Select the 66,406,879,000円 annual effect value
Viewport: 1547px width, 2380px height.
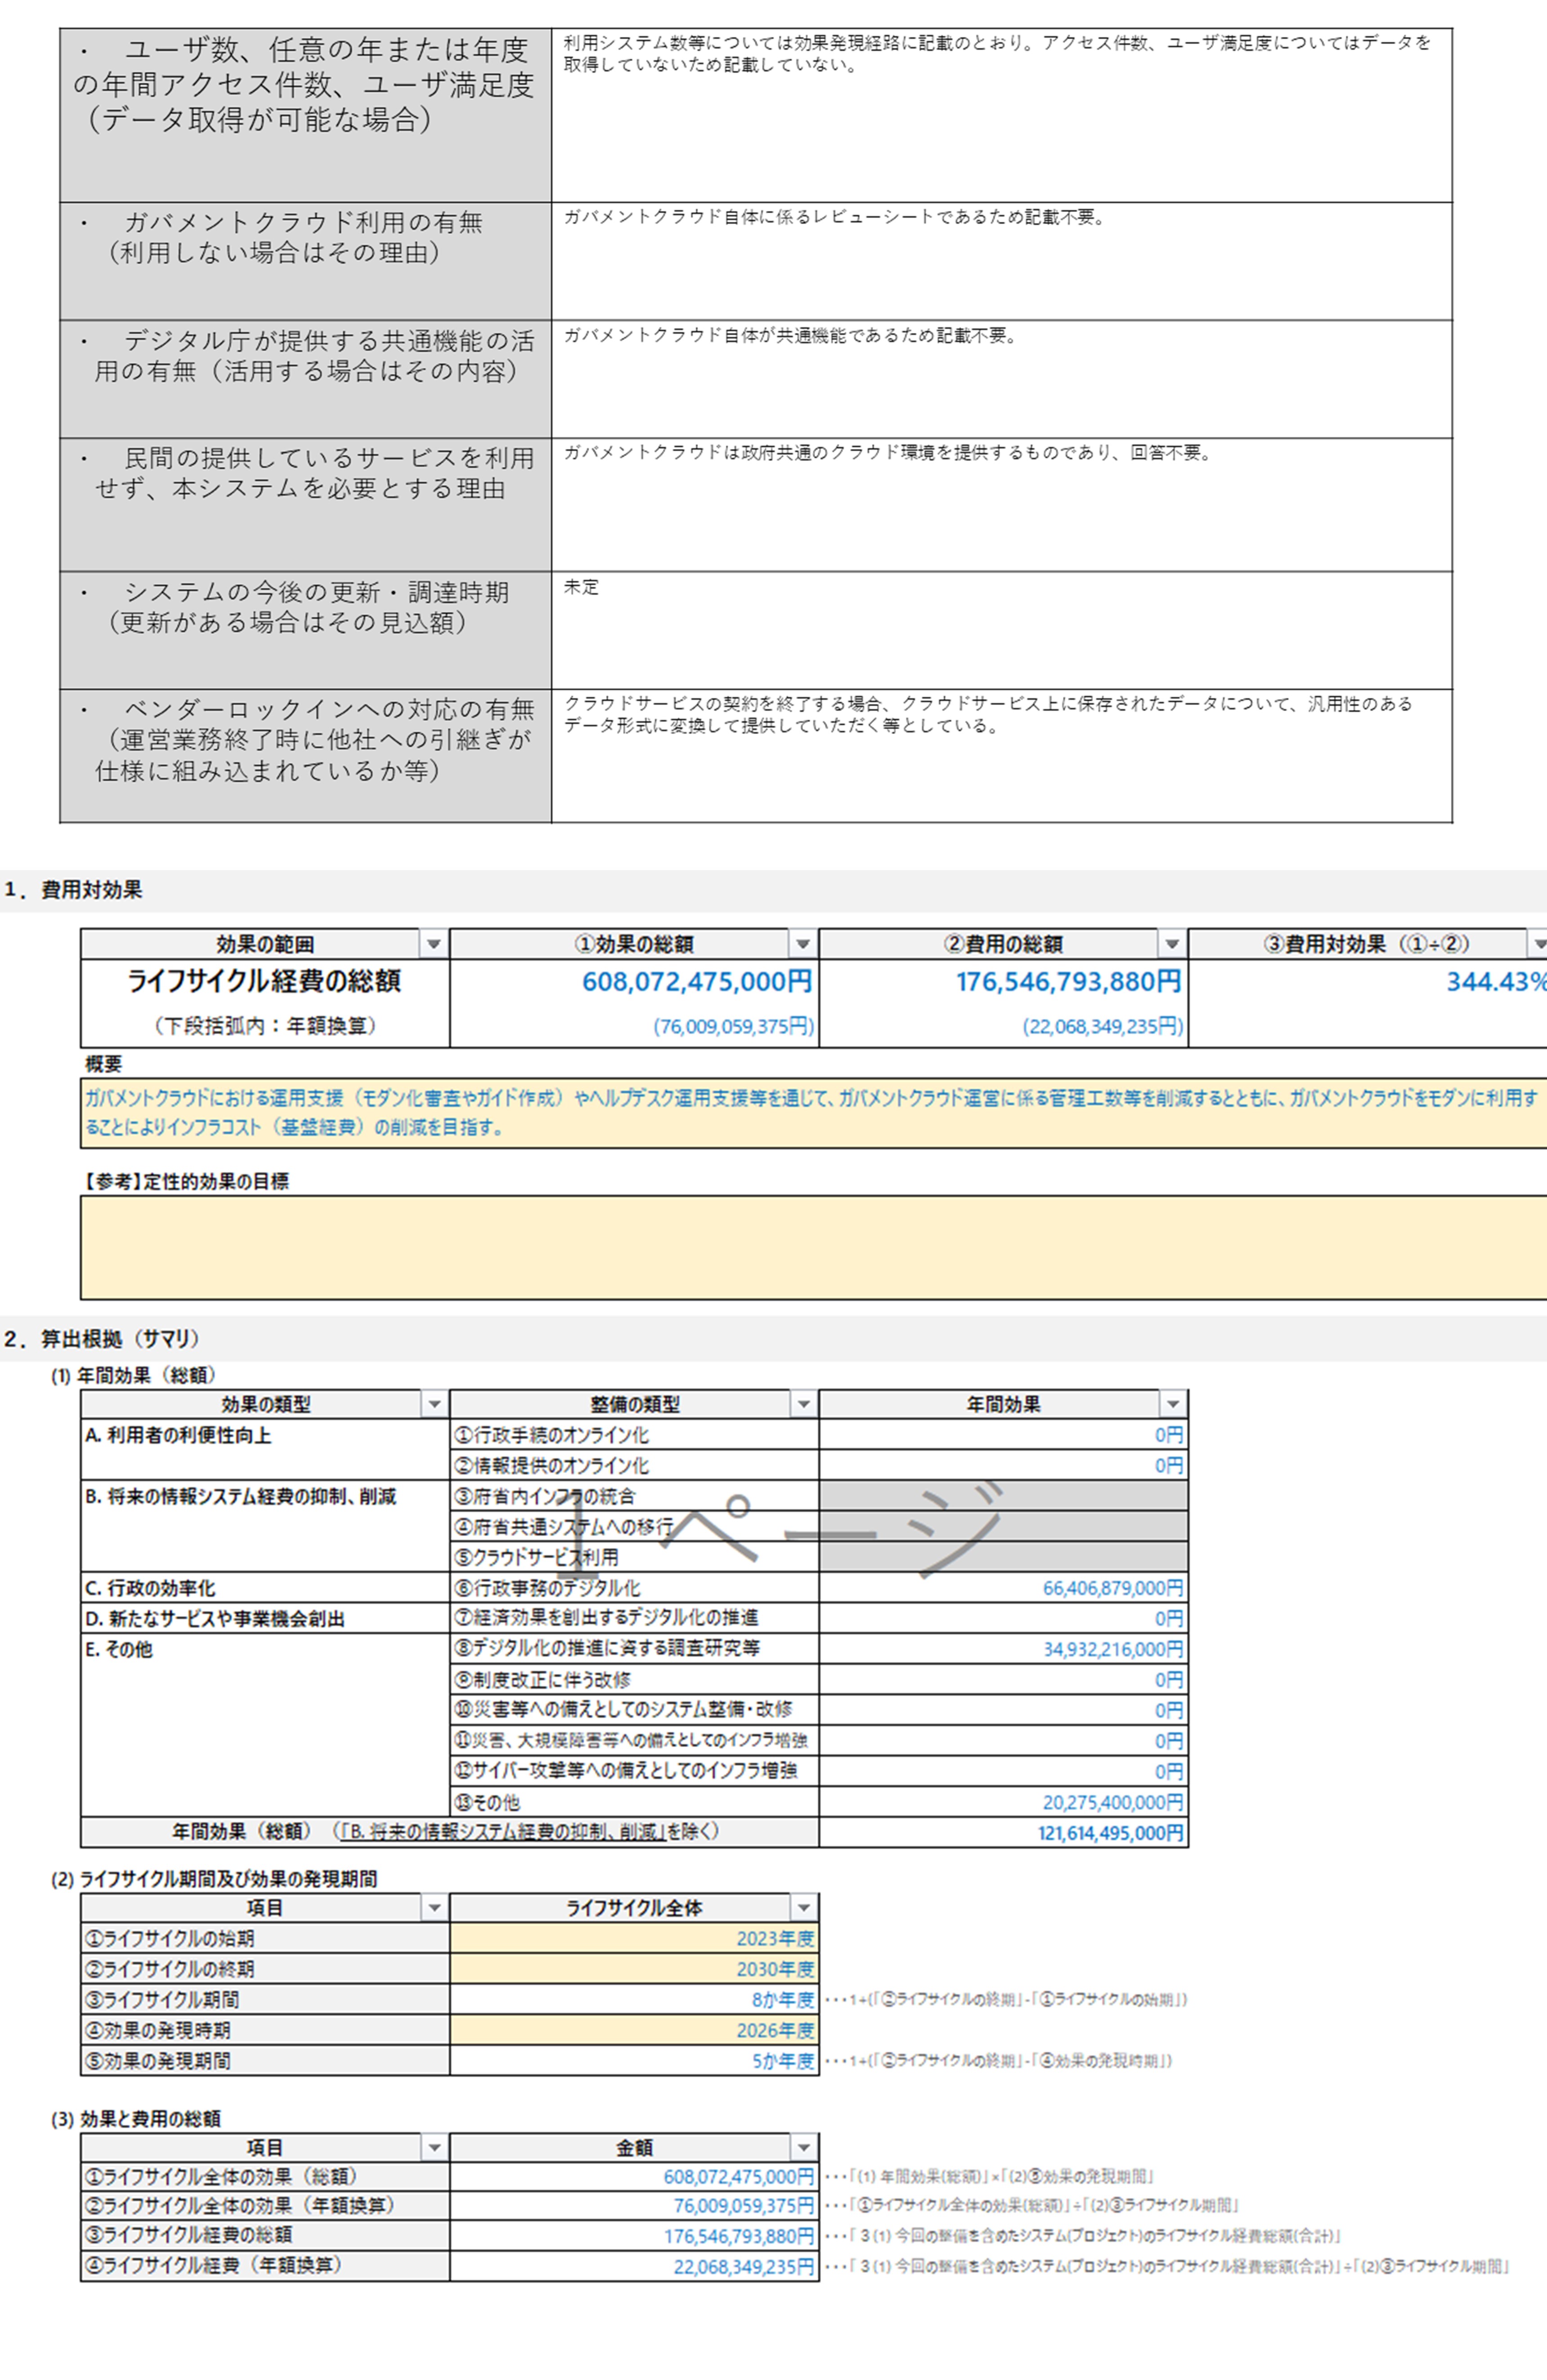coord(1112,1588)
